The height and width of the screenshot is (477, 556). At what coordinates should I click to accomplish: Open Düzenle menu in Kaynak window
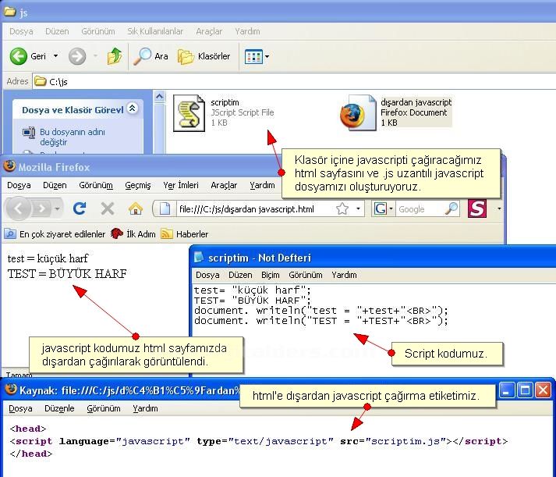tap(59, 408)
